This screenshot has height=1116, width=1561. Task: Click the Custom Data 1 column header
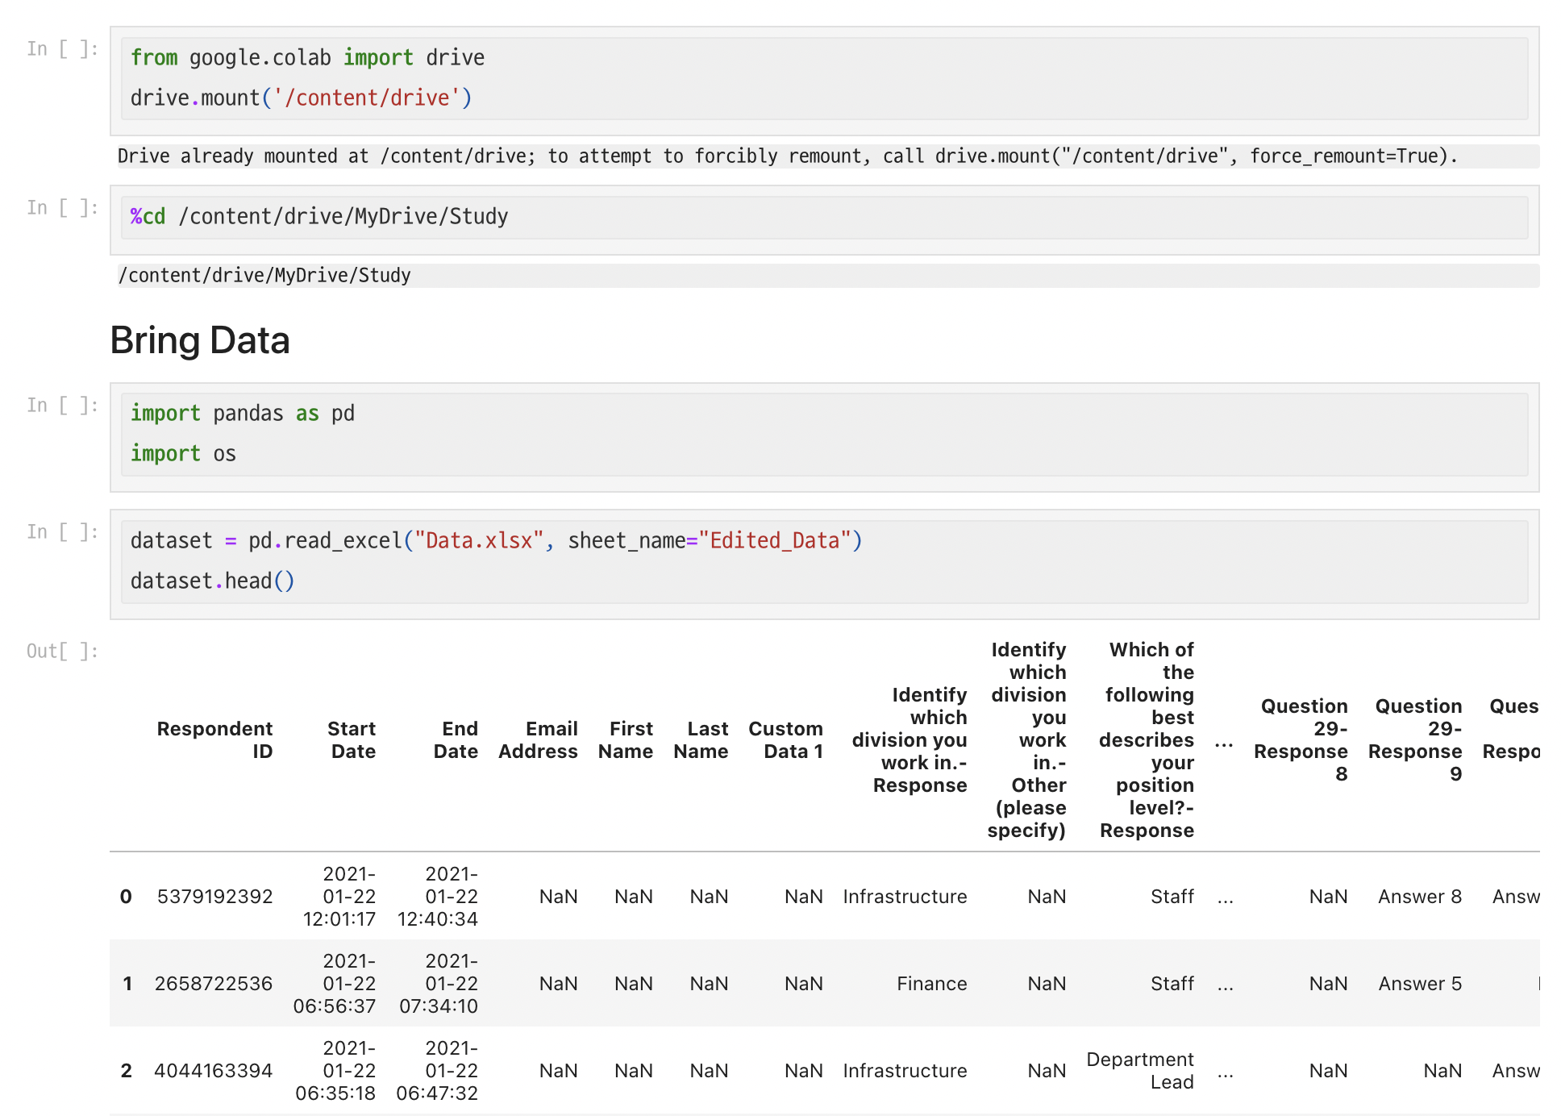[786, 739]
